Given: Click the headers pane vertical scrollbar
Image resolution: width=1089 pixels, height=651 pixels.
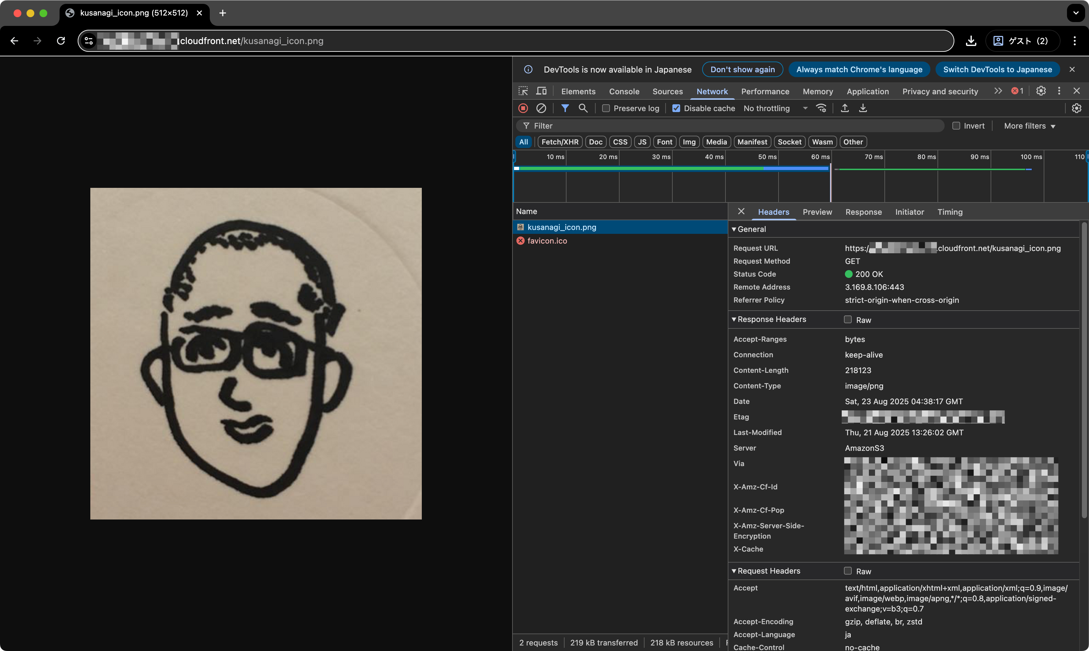Looking at the screenshot, I should pyautogui.click(x=1084, y=371).
